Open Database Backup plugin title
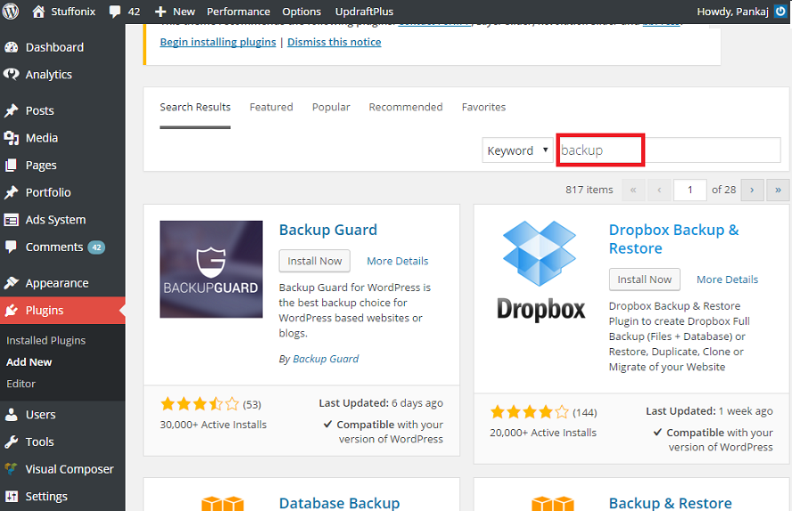The image size is (792, 511). tap(340, 503)
